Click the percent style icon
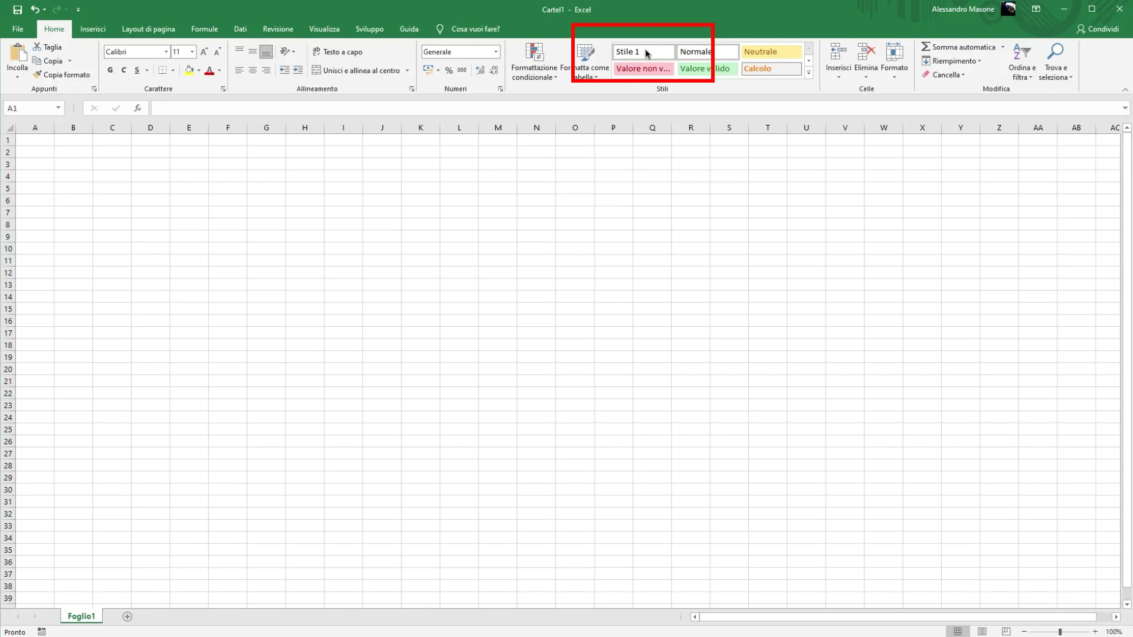Screen dimensions: 1133x637 [x=448, y=70]
